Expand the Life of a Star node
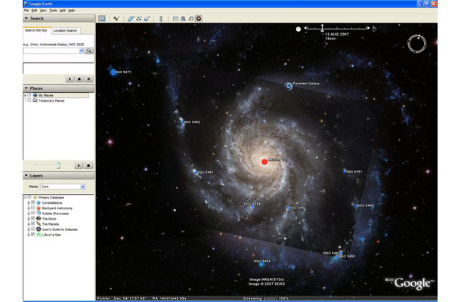This screenshot has height=302, width=461. [29, 235]
